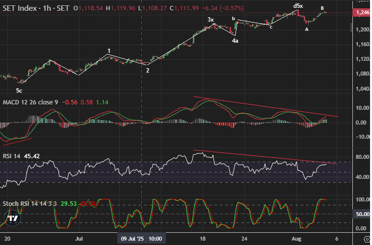Click the 1,200 price axis label
The image size is (372, 245).
[x=363, y=29]
